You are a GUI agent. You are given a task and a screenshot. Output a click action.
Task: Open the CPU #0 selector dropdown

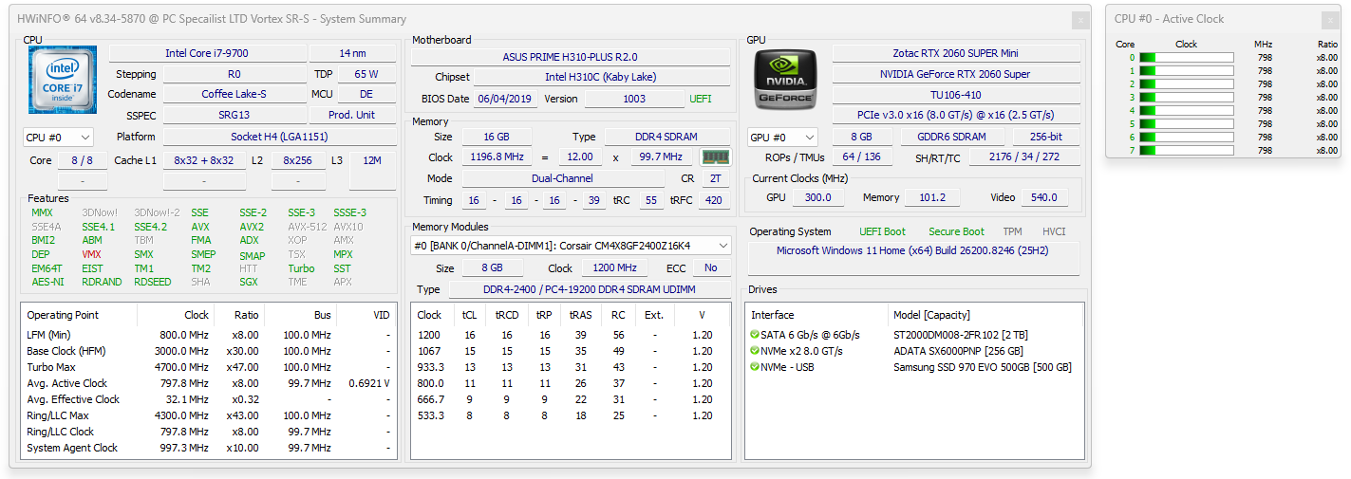click(58, 138)
